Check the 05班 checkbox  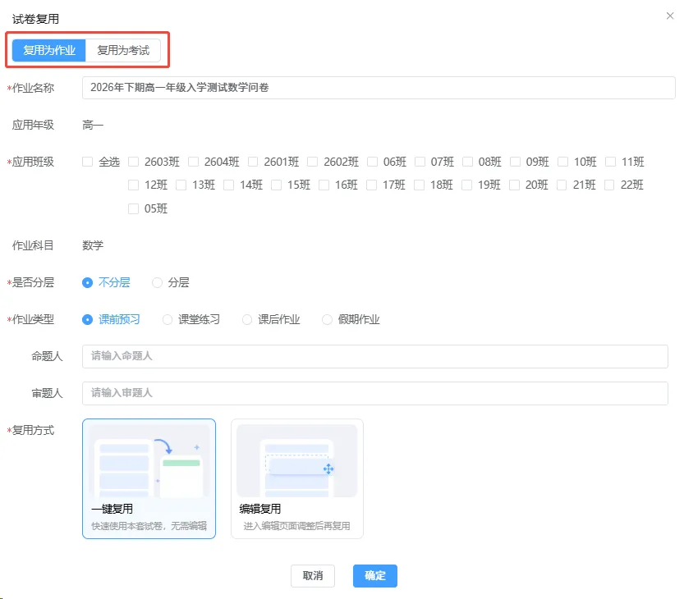pos(134,208)
